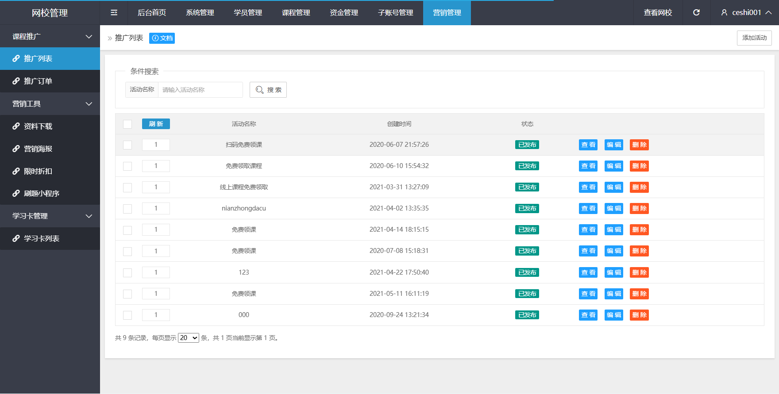Edit the 免费领取课程 activity
This screenshot has height=394, width=779.
(x=614, y=166)
